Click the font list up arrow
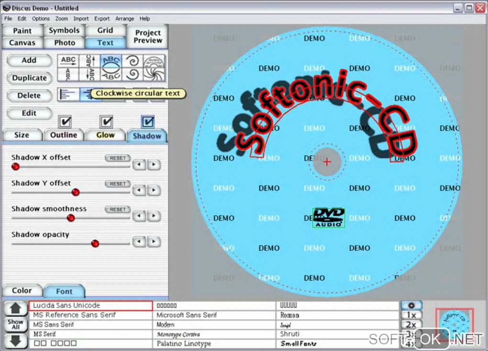 pos(15,308)
